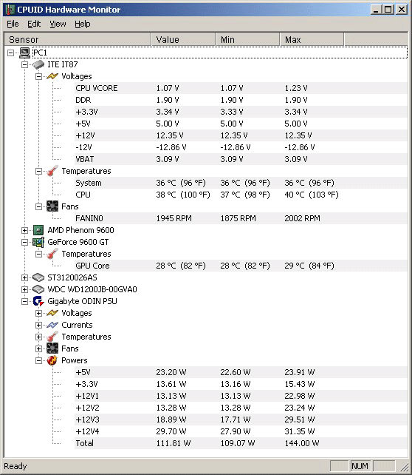
Task: Expand the WDC WD1200JB-00GVA0 drive node
Action: [x=25, y=289]
